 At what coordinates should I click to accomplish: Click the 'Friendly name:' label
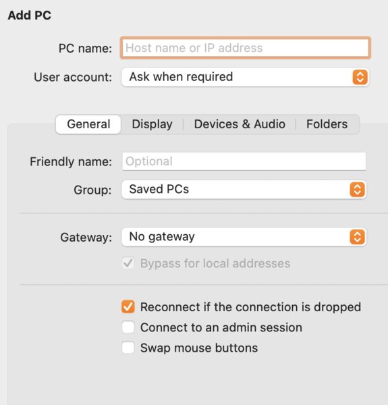point(71,162)
